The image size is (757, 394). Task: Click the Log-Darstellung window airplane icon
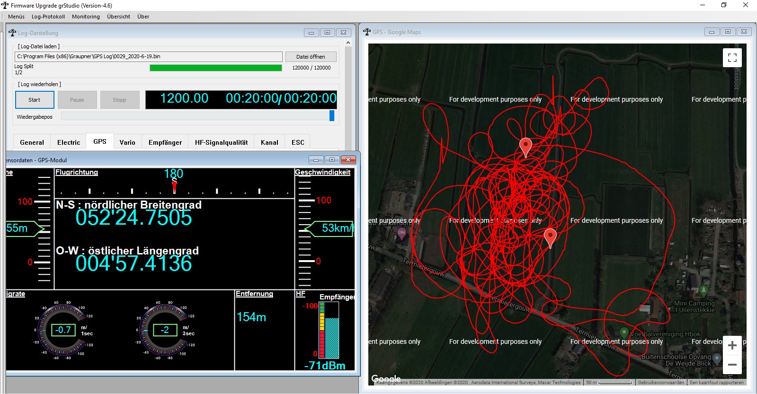click(x=12, y=33)
